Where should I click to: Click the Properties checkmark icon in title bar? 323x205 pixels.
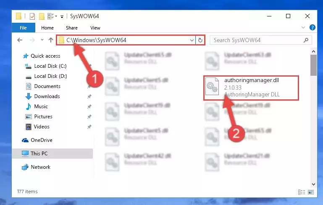pyautogui.click(x=32, y=16)
